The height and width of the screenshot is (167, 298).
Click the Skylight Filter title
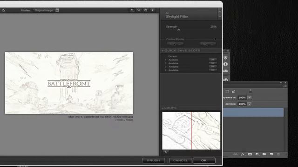177,17
